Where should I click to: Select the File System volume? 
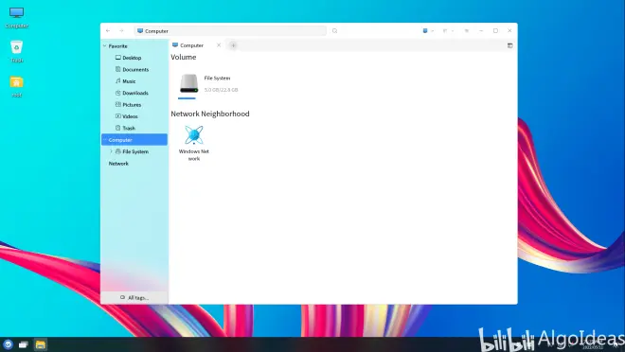click(x=208, y=85)
